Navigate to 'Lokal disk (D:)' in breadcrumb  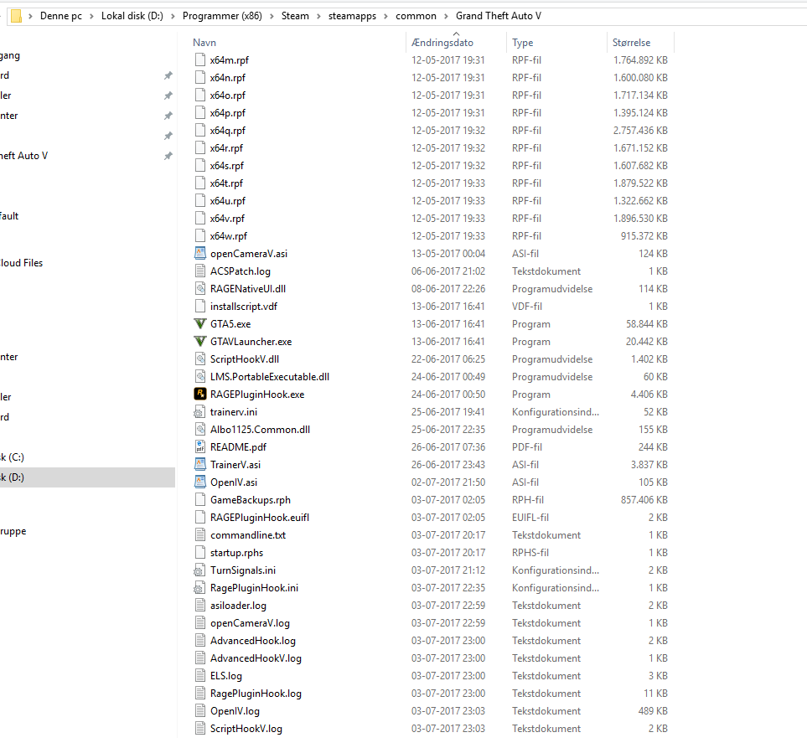tap(132, 16)
